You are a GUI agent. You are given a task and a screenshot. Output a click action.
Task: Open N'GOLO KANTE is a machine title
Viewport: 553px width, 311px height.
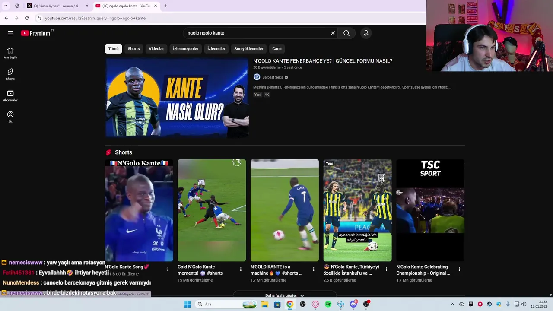[276, 270]
